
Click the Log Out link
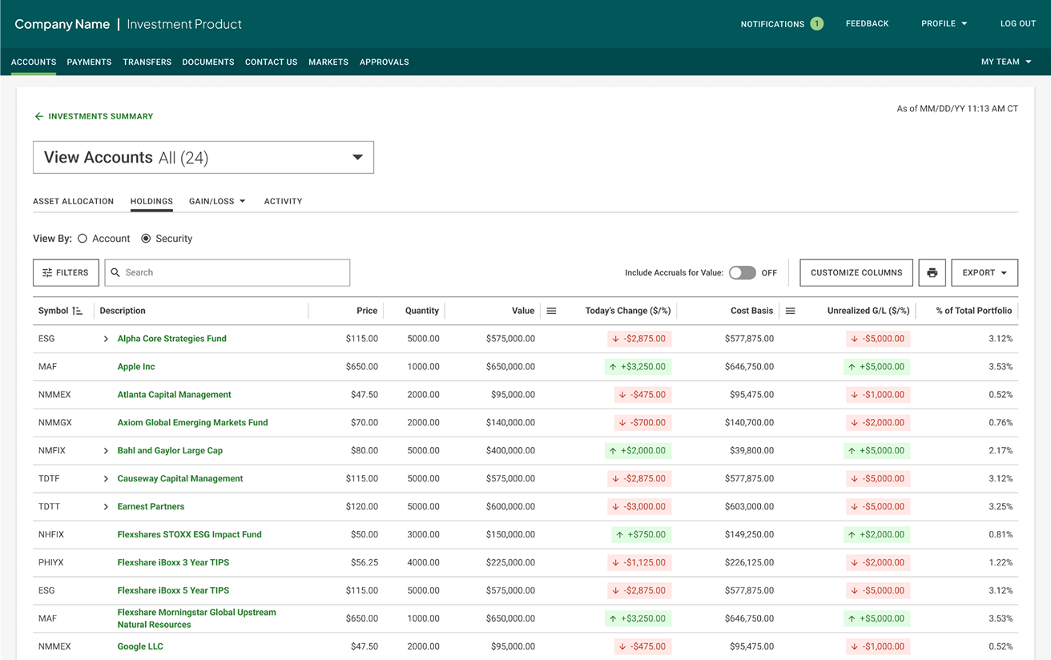1018,24
